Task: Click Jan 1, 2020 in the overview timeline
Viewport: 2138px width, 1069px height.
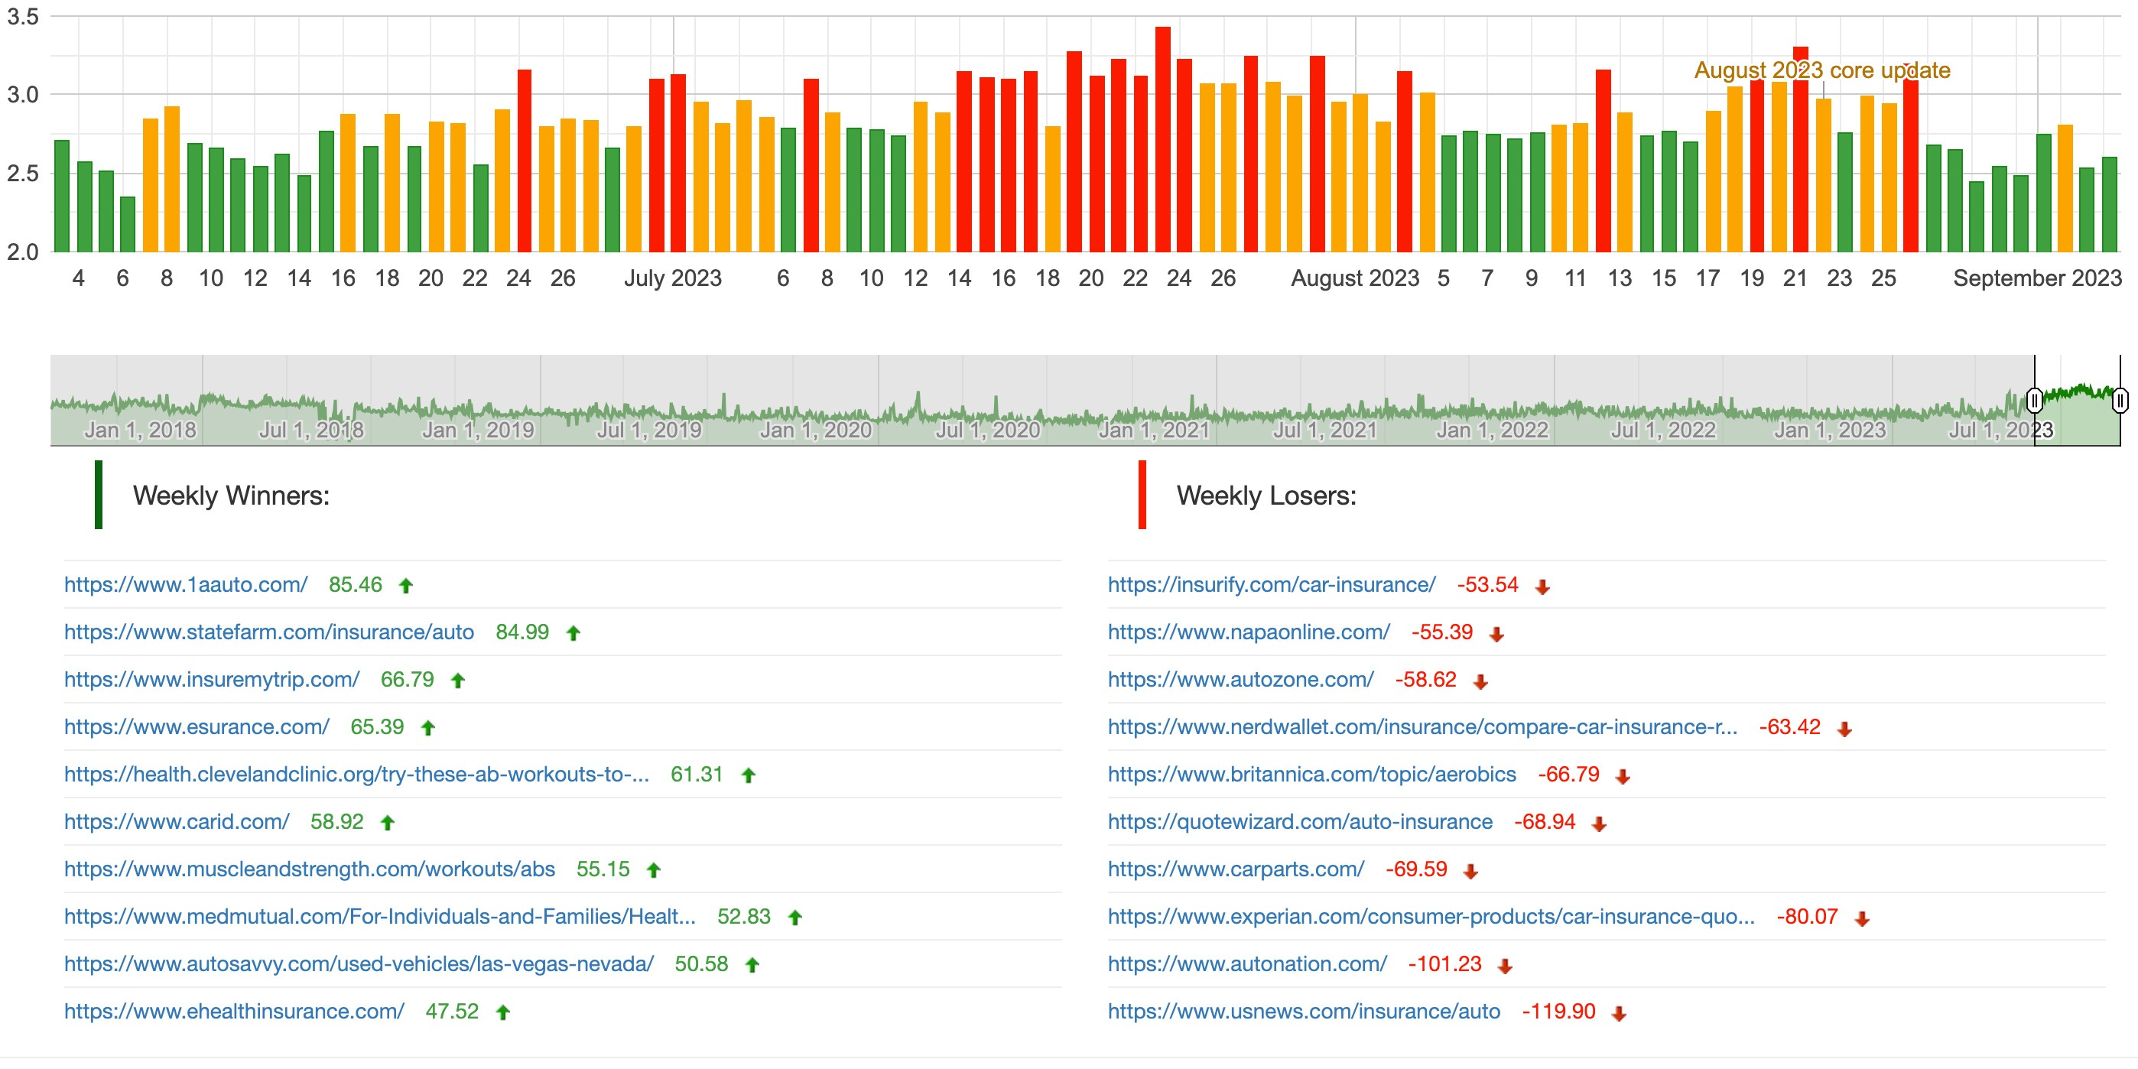Action: (816, 430)
